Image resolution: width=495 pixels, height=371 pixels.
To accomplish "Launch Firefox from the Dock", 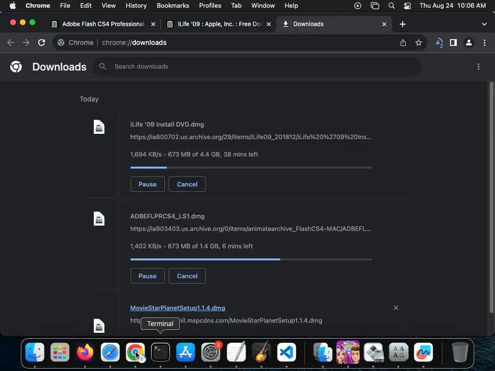I will 85,352.
